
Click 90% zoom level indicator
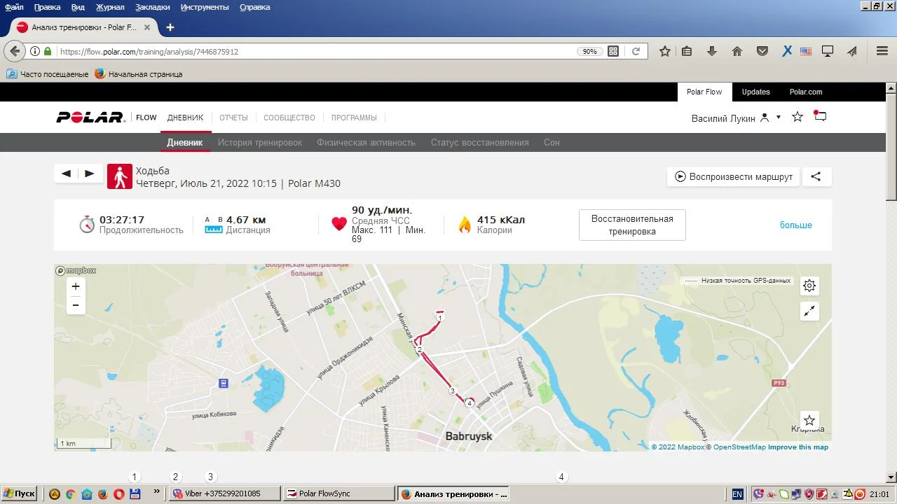pos(589,51)
